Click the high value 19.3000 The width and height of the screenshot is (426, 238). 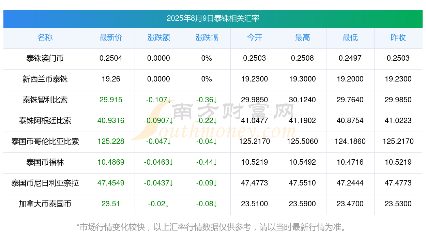point(302,79)
